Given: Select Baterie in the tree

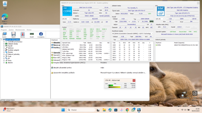Looking at the screenshot, I should pyautogui.click(x=10, y=63).
